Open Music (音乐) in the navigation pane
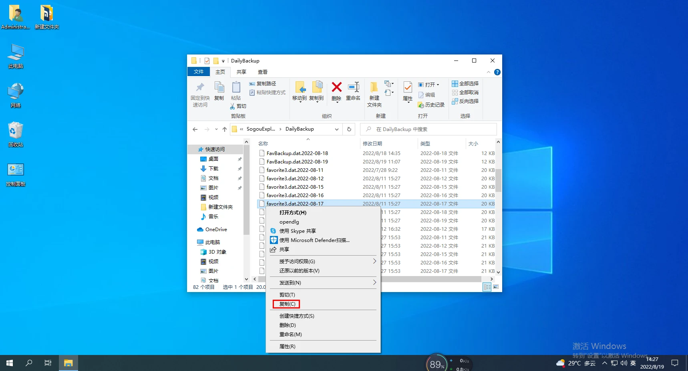The image size is (688, 371). coord(213,217)
